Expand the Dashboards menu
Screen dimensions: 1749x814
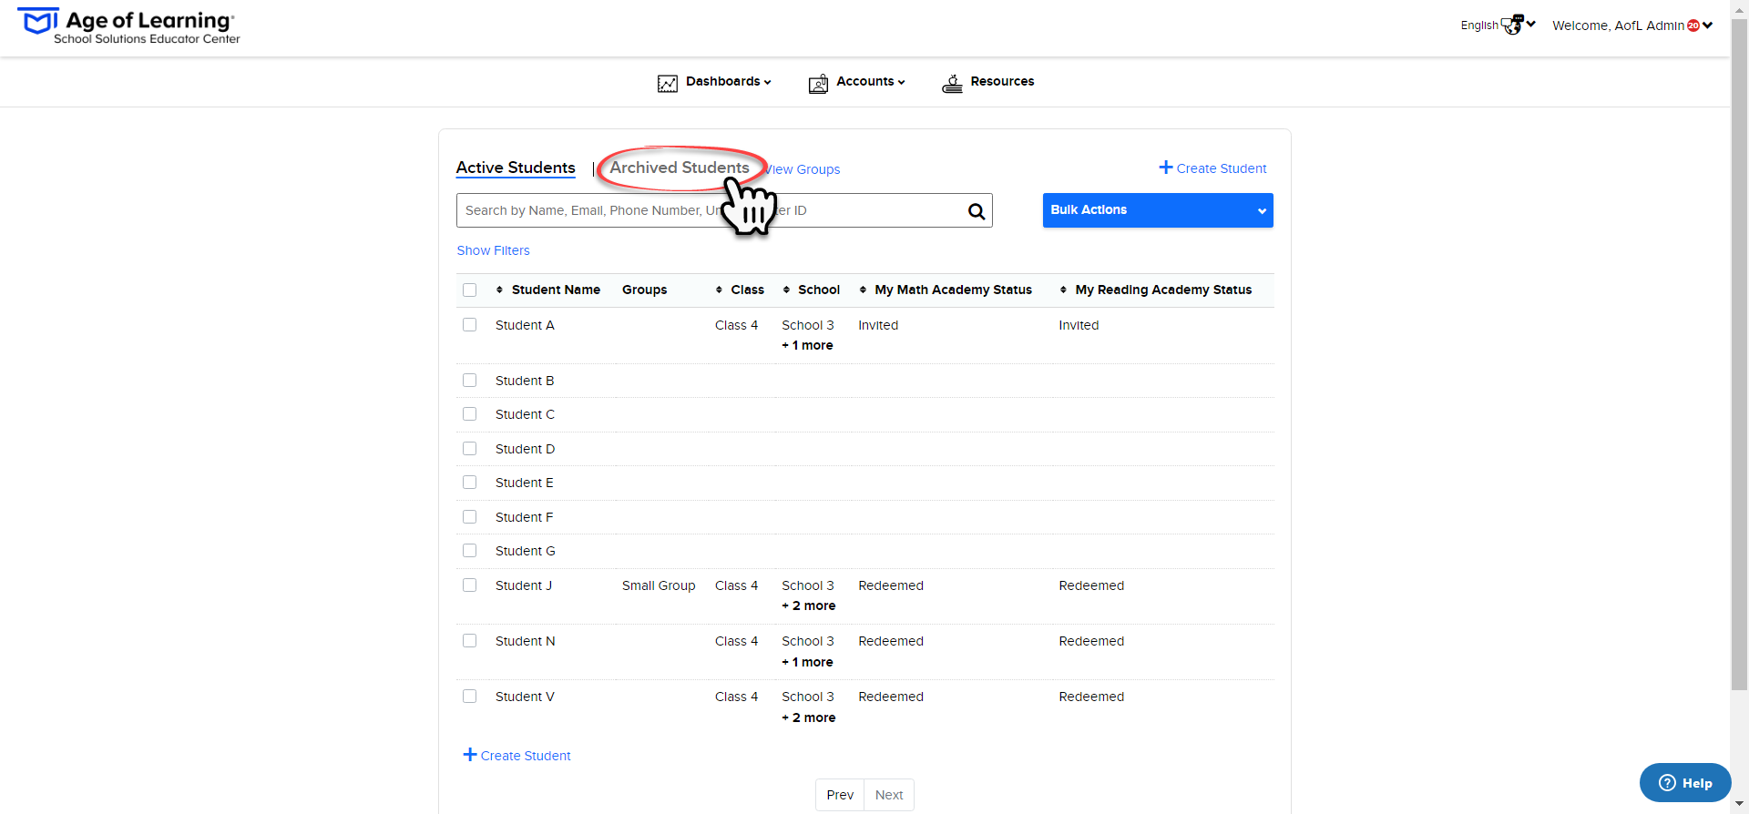point(728,82)
